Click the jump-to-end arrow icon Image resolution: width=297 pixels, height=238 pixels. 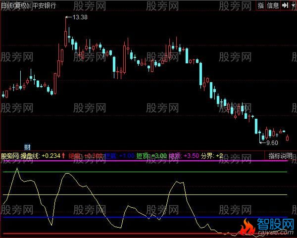(285, 5)
